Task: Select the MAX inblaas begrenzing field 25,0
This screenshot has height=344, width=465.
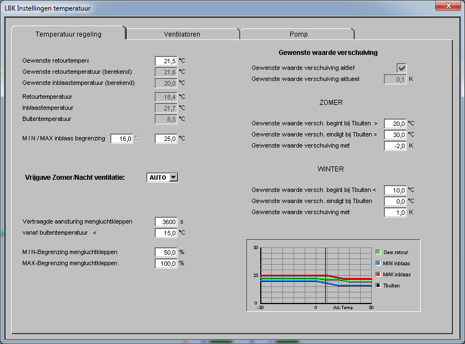Action: (x=166, y=139)
